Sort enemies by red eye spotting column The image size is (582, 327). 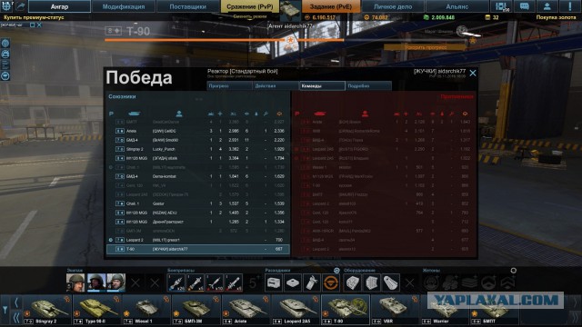(x=433, y=114)
